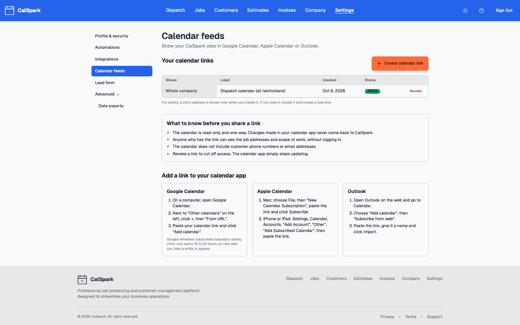Click the 'Your calendar links' heading
Viewport: 520px width, 325px height.
pos(188,61)
